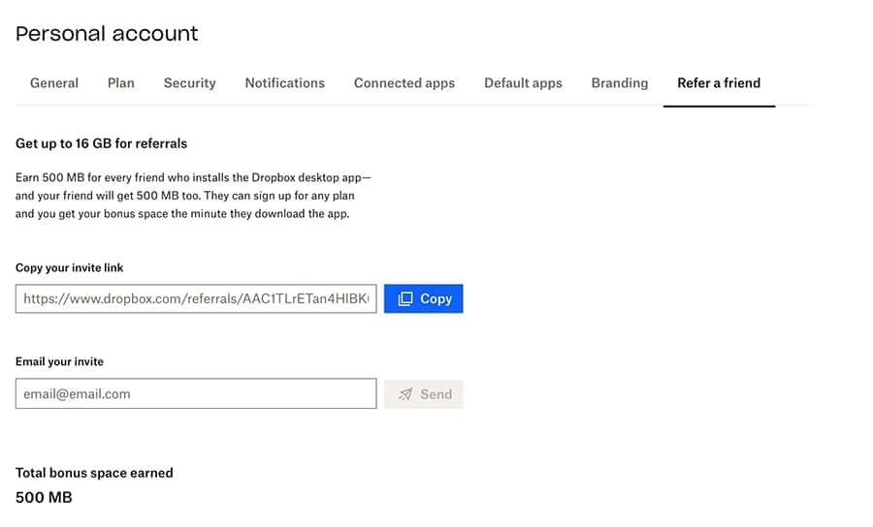873x527 pixels.
Task: Click the paper plane icon on Send
Action: click(405, 394)
